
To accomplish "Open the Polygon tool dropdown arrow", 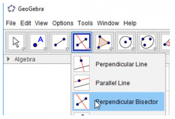I will [111, 49].
